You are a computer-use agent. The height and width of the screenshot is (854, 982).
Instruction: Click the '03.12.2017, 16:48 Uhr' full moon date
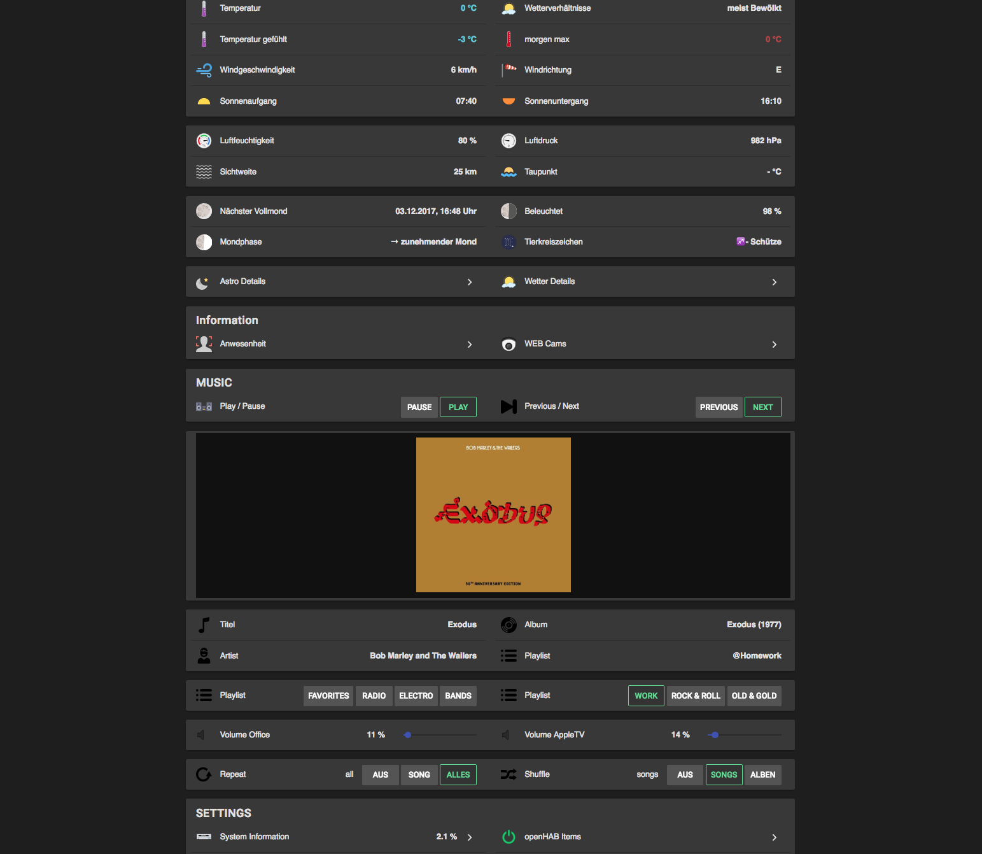point(436,211)
